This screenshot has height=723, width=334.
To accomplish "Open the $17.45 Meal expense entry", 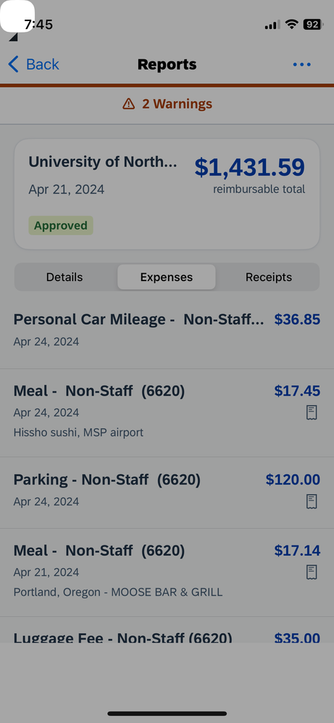I will 167,413.
